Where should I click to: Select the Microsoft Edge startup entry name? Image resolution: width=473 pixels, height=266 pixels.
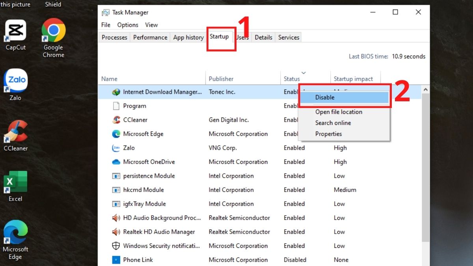(x=143, y=134)
